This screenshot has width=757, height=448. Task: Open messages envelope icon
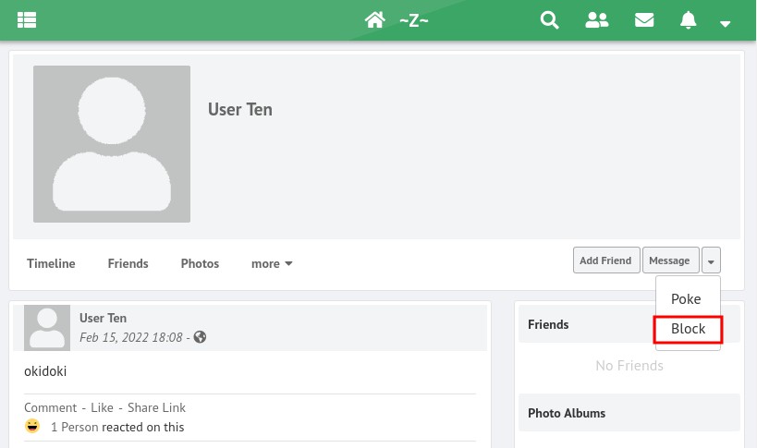point(644,20)
